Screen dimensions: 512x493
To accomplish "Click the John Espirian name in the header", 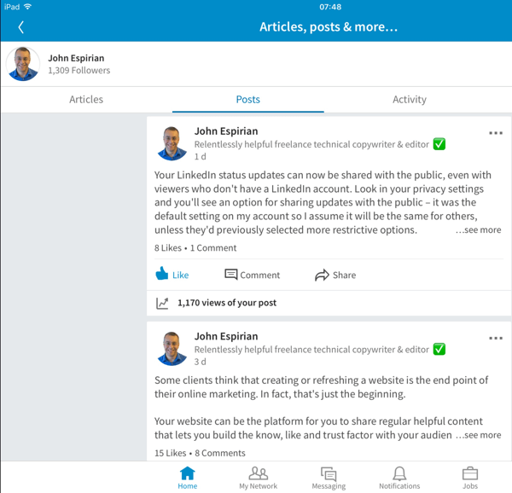I will pyautogui.click(x=76, y=58).
